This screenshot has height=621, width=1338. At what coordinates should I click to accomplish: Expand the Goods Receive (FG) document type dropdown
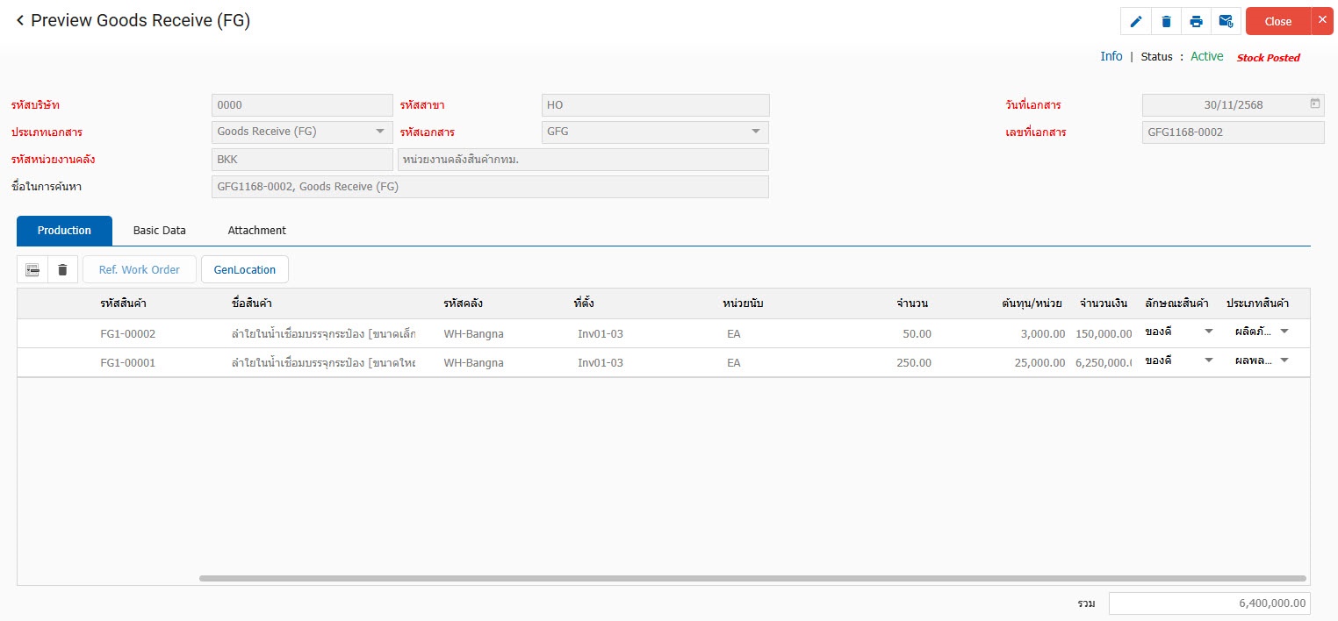click(379, 132)
